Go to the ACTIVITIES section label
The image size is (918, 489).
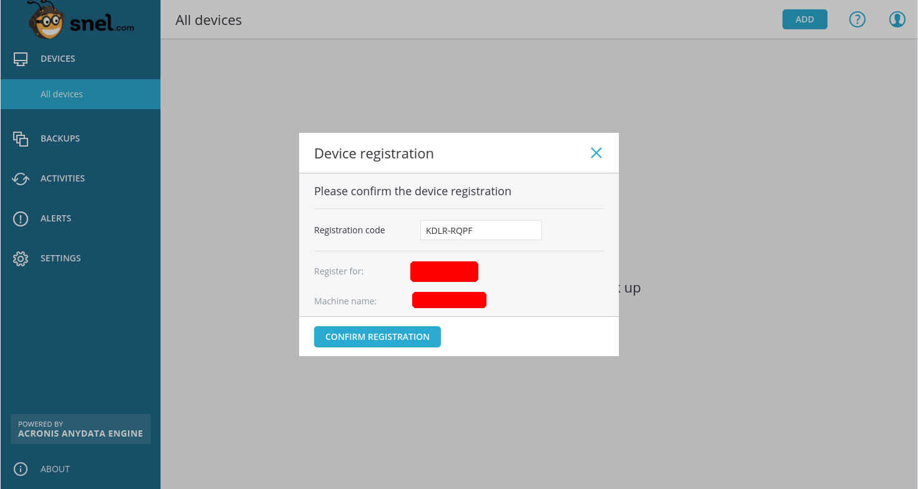click(x=62, y=178)
